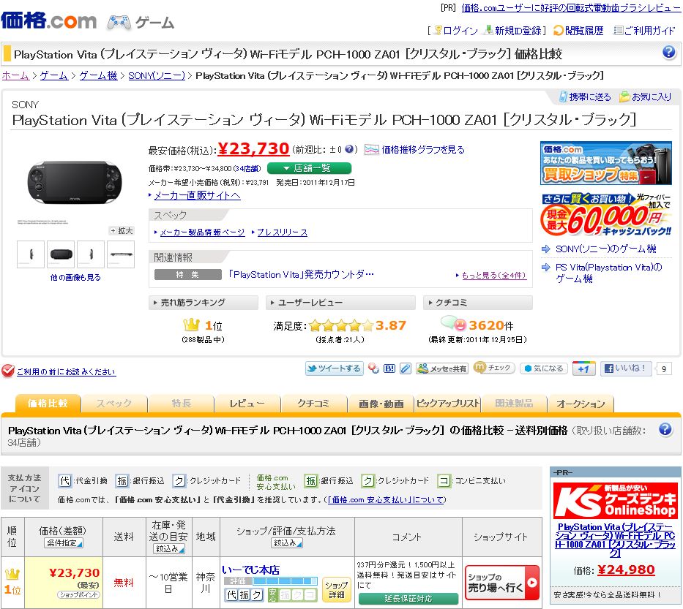The width and height of the screenshot is (683, 609).
Task: Click the 価格.com logo
Action: tap(48, 20)
